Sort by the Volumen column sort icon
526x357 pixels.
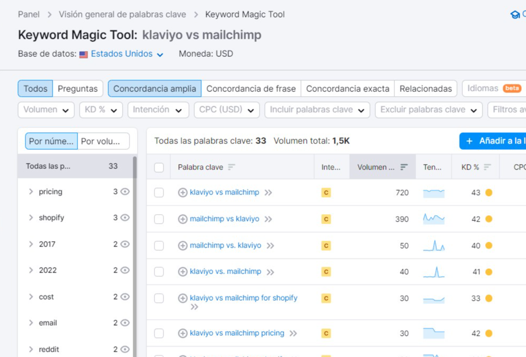[404, 167]
